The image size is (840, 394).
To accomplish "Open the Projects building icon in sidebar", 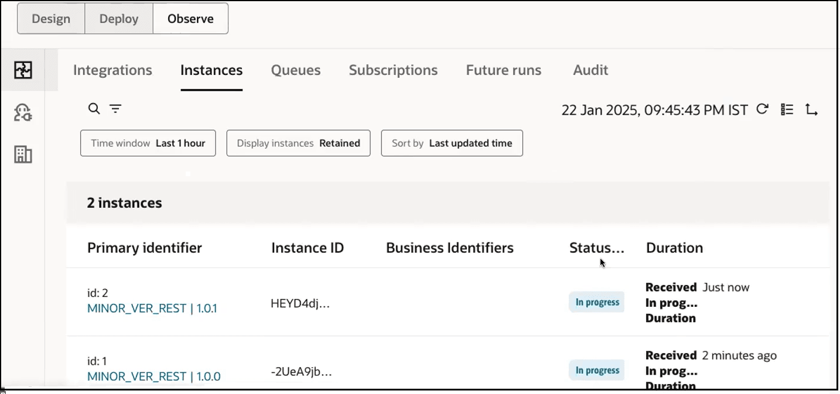I will coord(23,155).
